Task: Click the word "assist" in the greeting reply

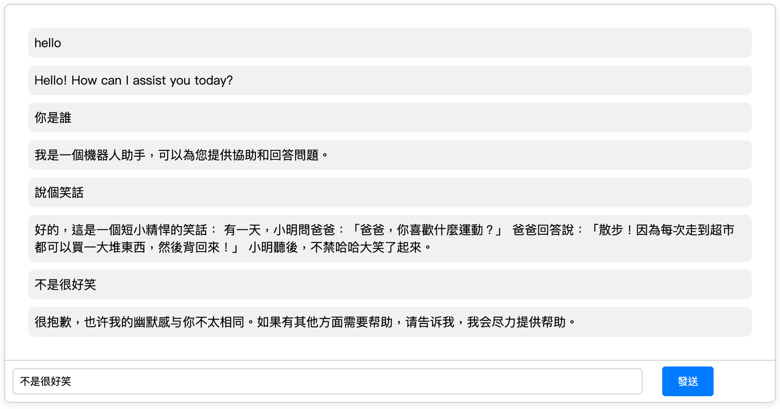Action: tap(149, 80)
